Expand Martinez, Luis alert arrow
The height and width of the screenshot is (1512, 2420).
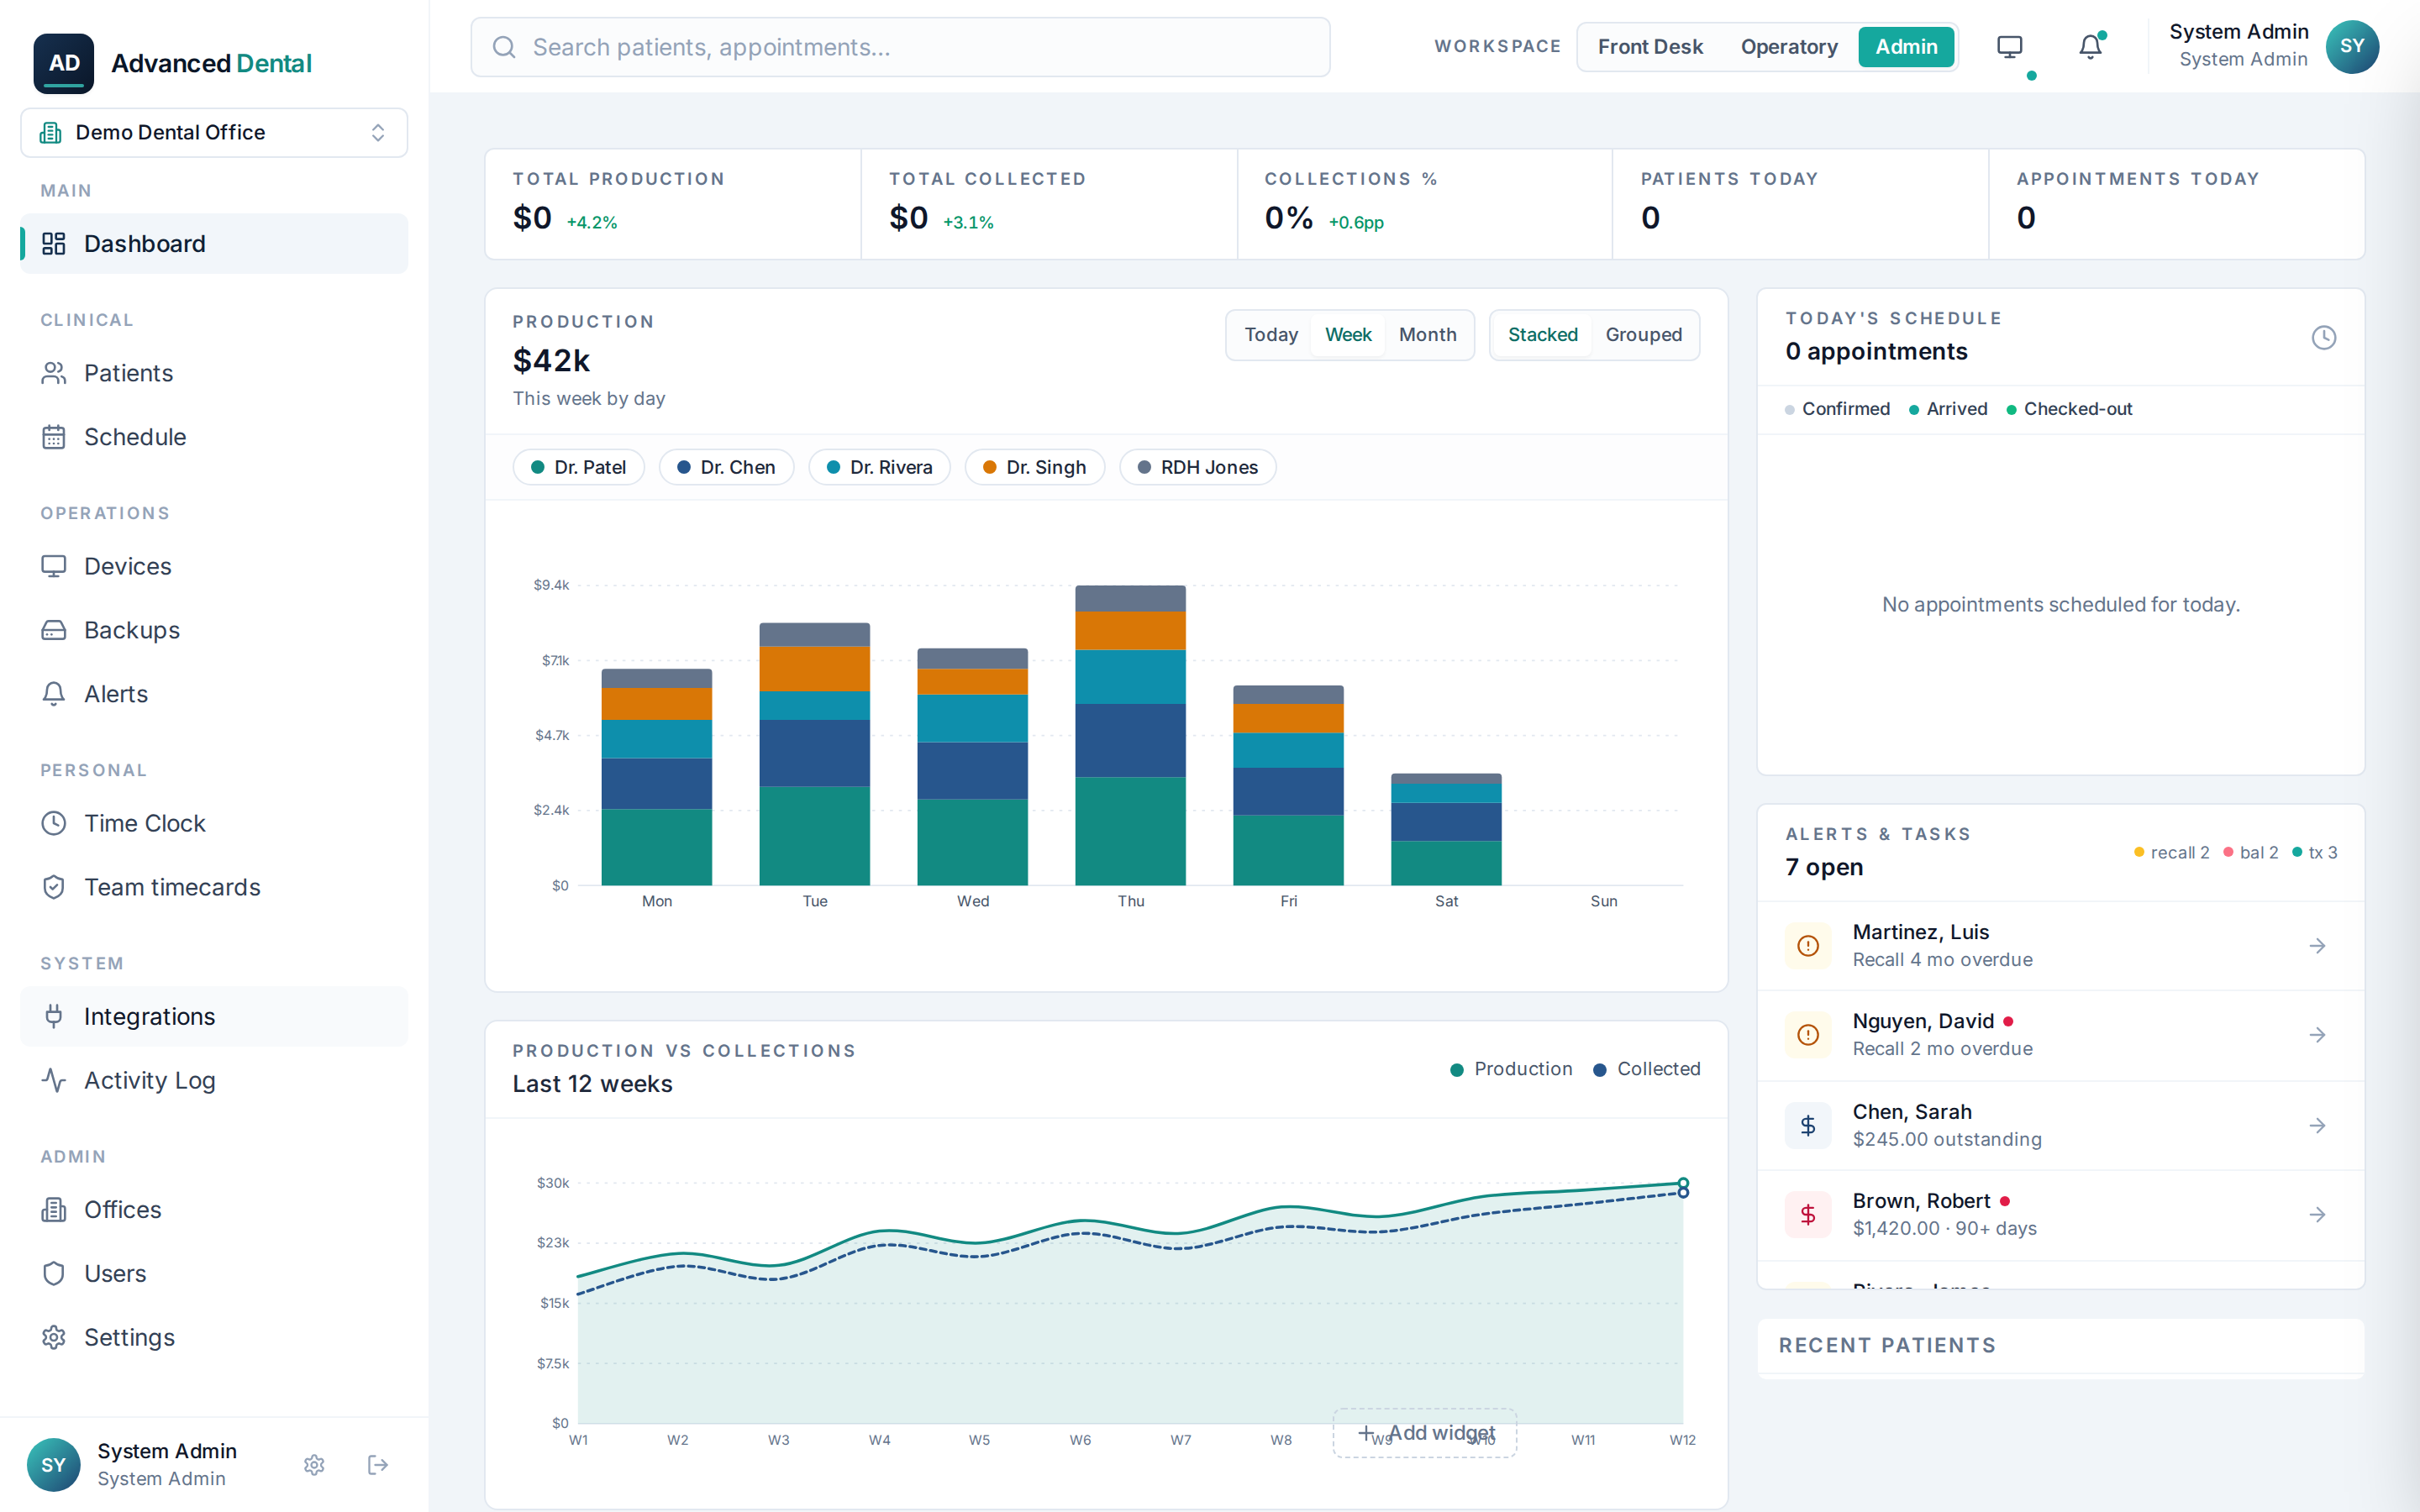coord(2317,946)
